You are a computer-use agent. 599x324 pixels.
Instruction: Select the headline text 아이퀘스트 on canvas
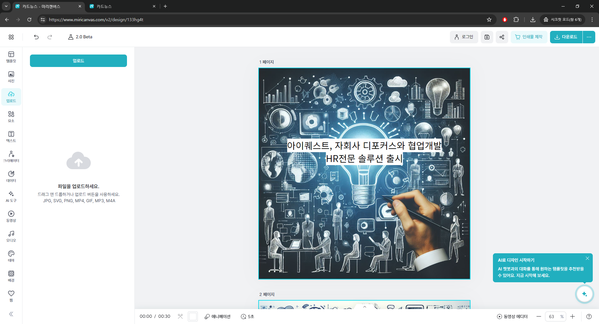364,145
